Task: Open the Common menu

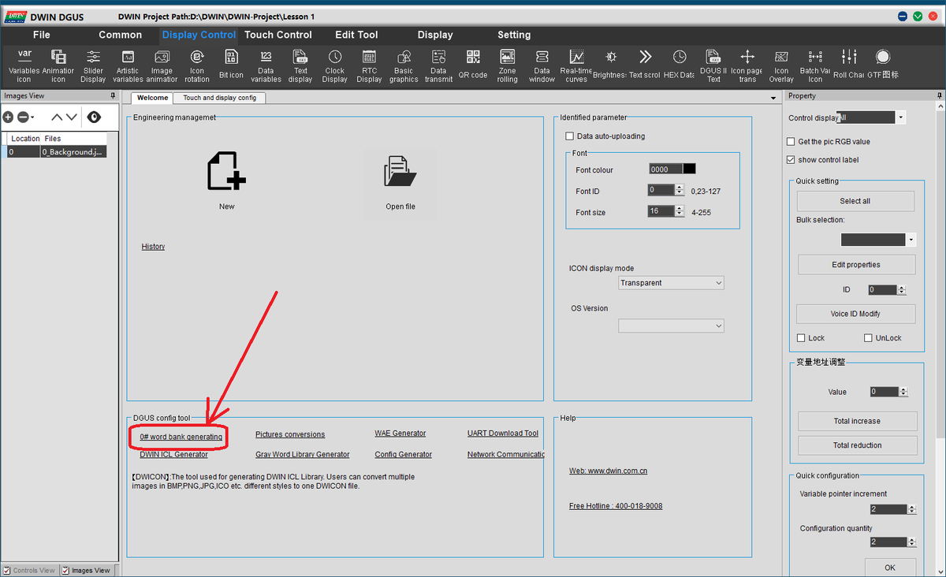Action: click(121, 35)
